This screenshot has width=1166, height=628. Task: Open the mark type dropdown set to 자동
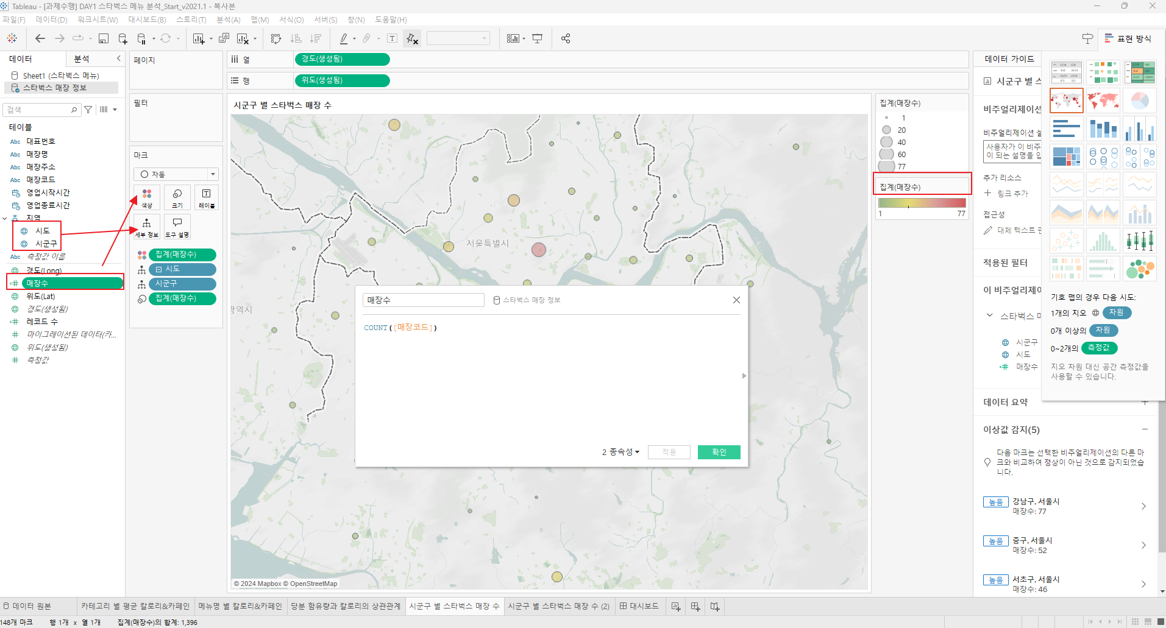coord(176,174)
